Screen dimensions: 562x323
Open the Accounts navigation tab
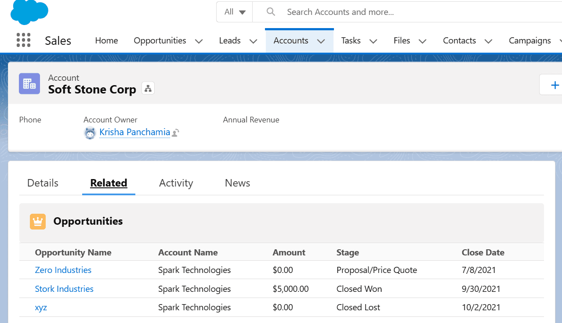pyautogui.click(x=291, y=40)
